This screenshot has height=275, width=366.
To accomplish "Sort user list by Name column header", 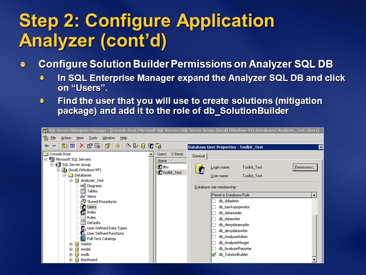I will click(x=171, y=160).
